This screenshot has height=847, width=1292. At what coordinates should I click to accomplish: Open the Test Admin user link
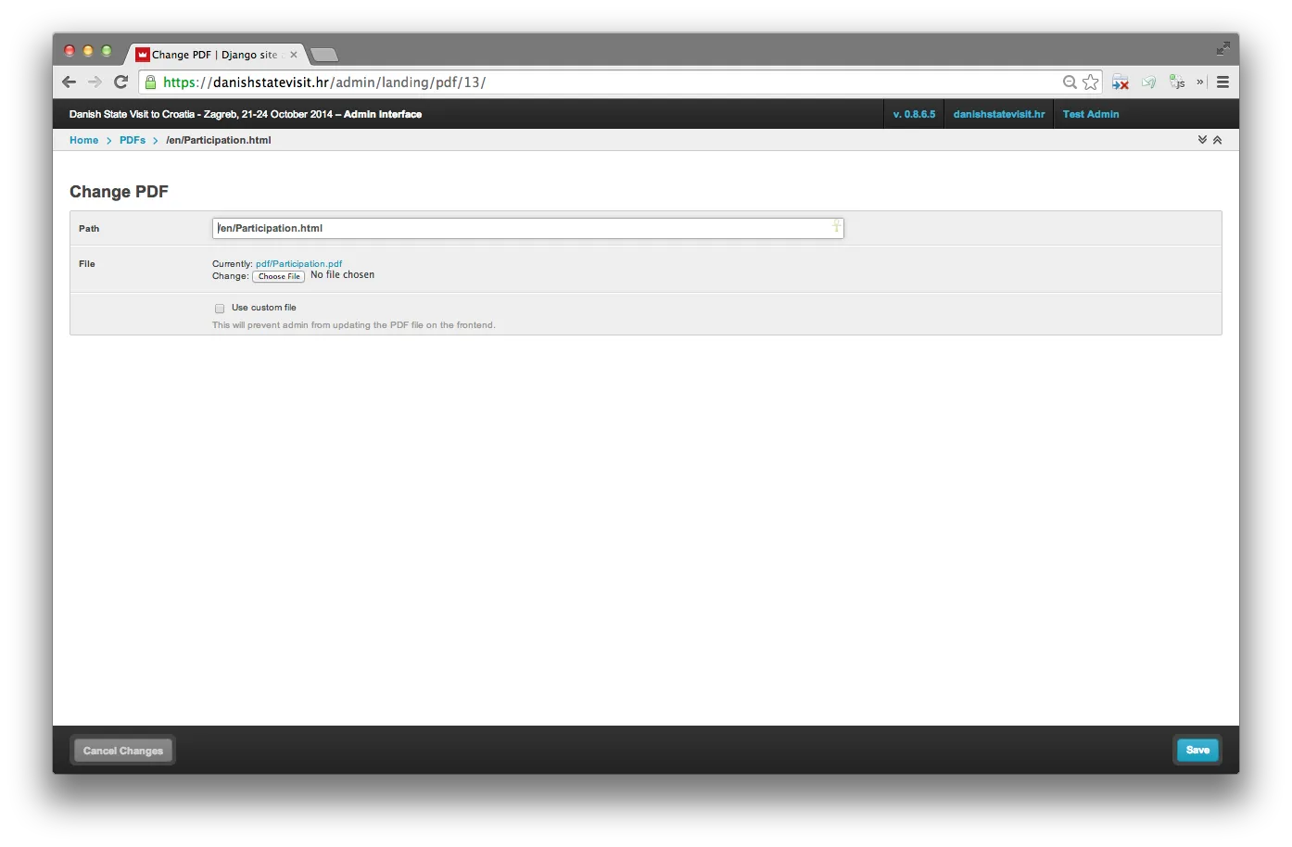click(1090, 114)
